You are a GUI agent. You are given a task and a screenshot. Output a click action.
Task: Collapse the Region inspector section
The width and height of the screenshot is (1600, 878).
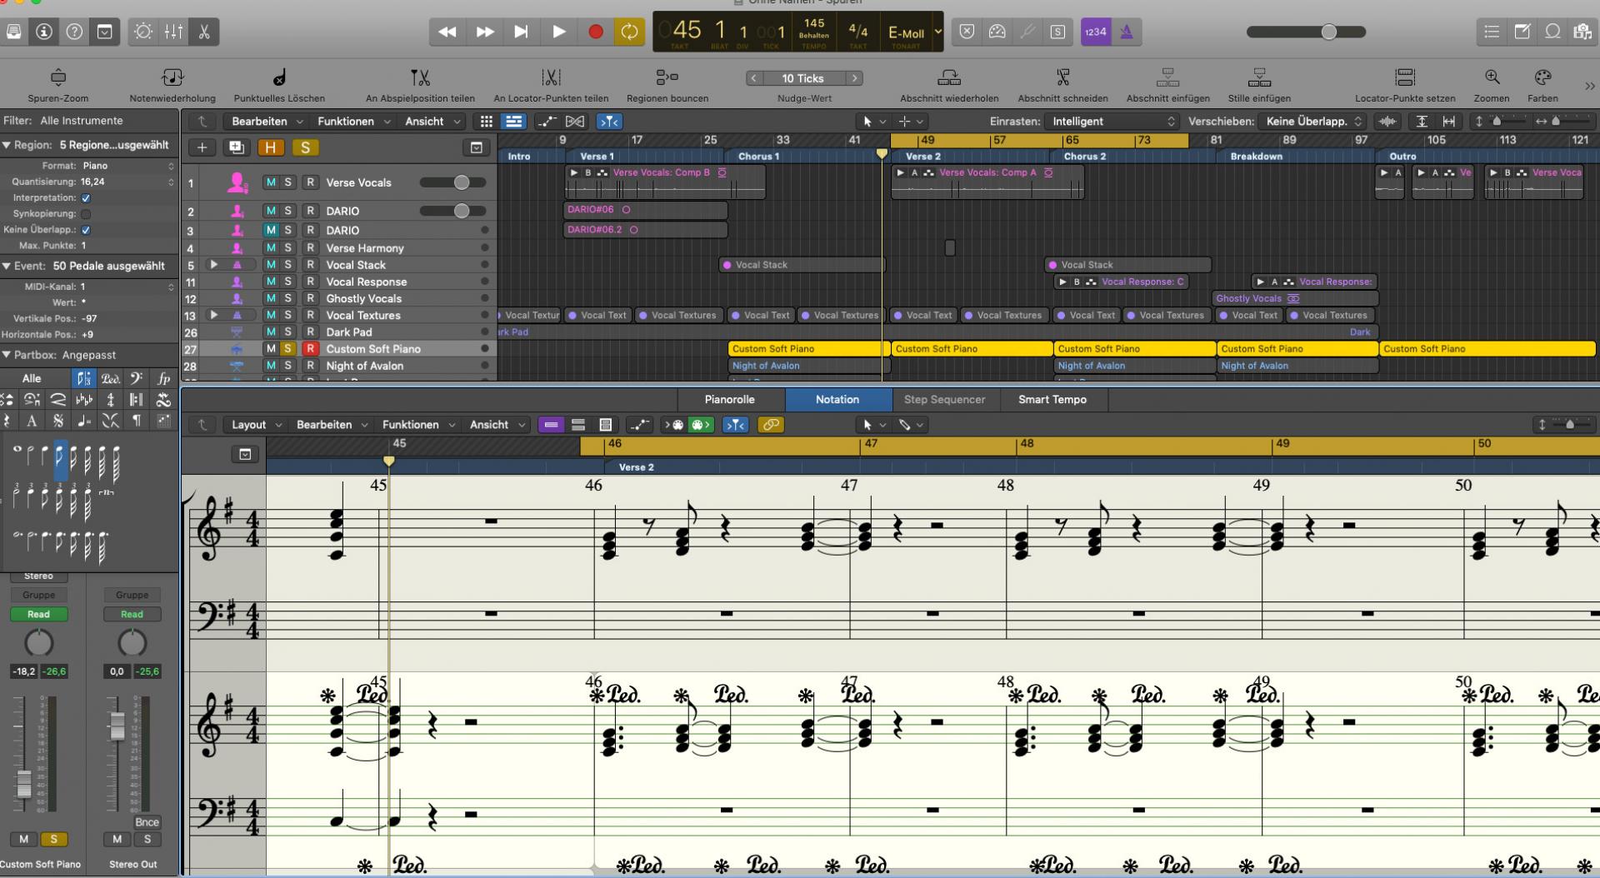point(7,145)
